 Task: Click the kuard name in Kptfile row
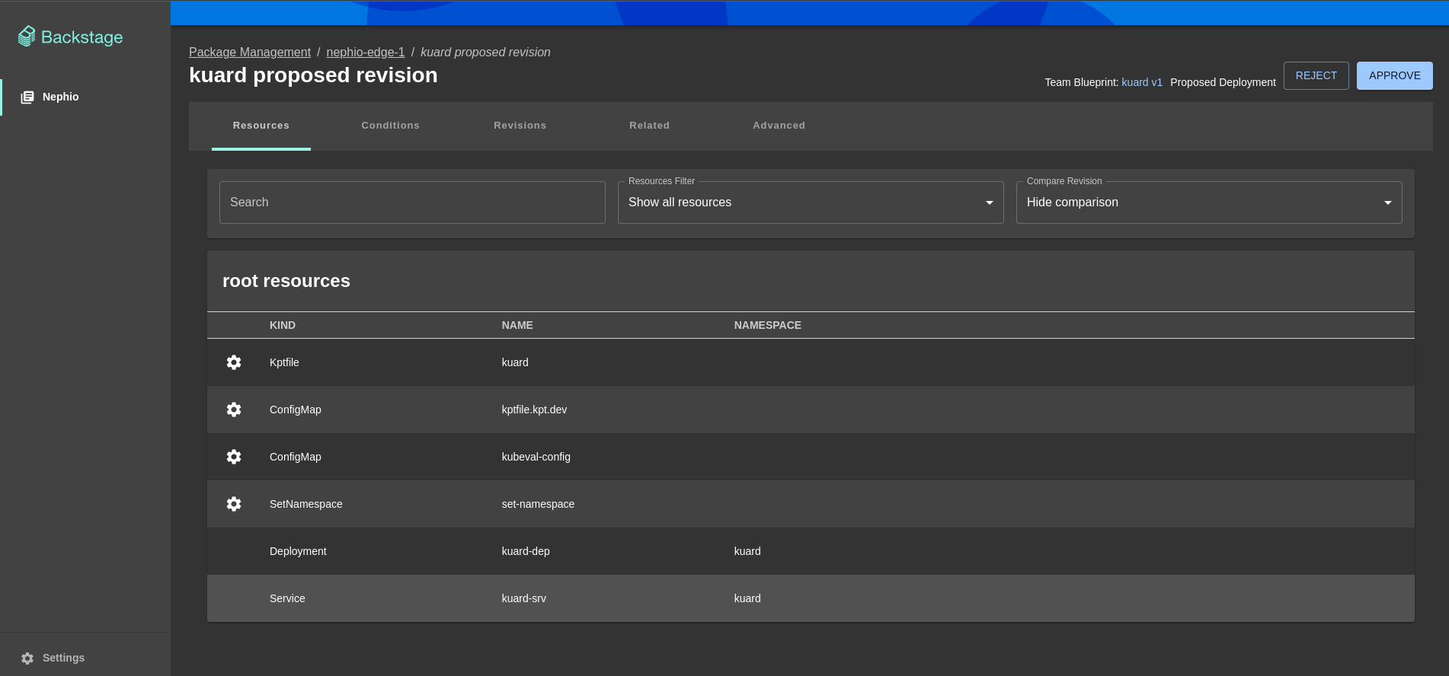(x=515, y=362)
